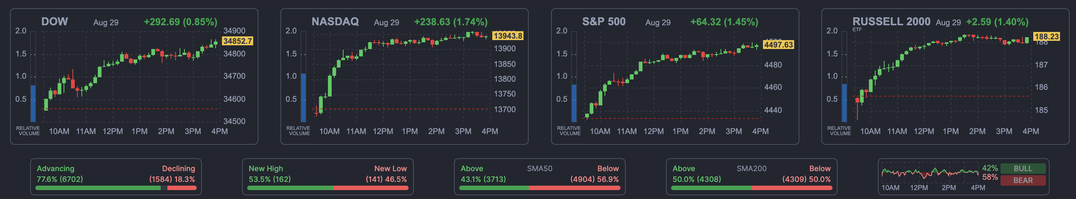Click the SMA200 above/below progress bar
1076x199 pixels.
click(x=751, y=188)
